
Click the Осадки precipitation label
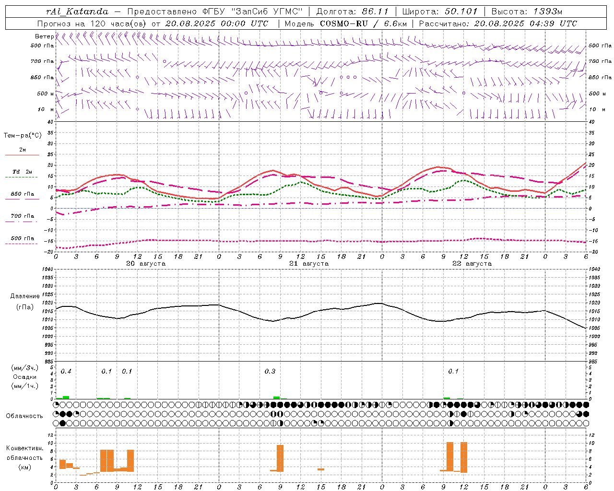coord(24,377)
